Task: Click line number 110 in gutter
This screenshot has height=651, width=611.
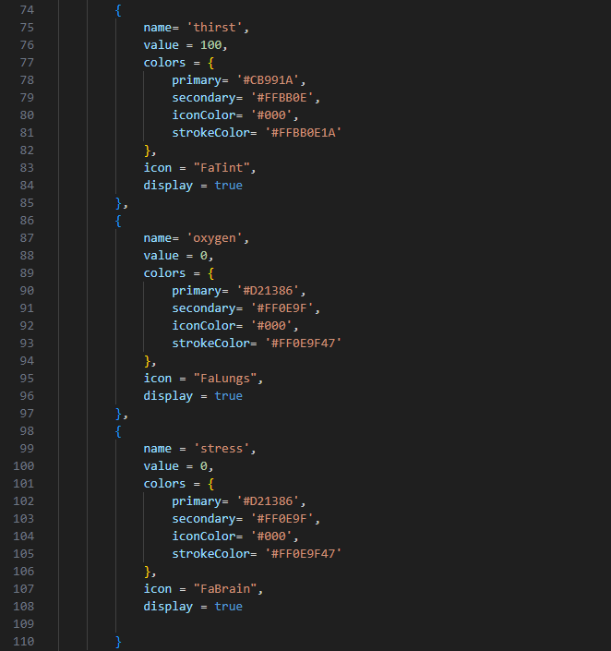Action: [24, 642]
